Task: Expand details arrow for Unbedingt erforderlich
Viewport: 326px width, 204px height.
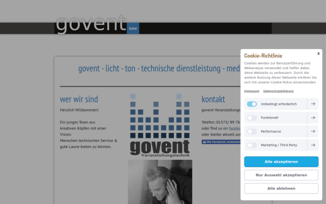Action: tap(313, 104)
